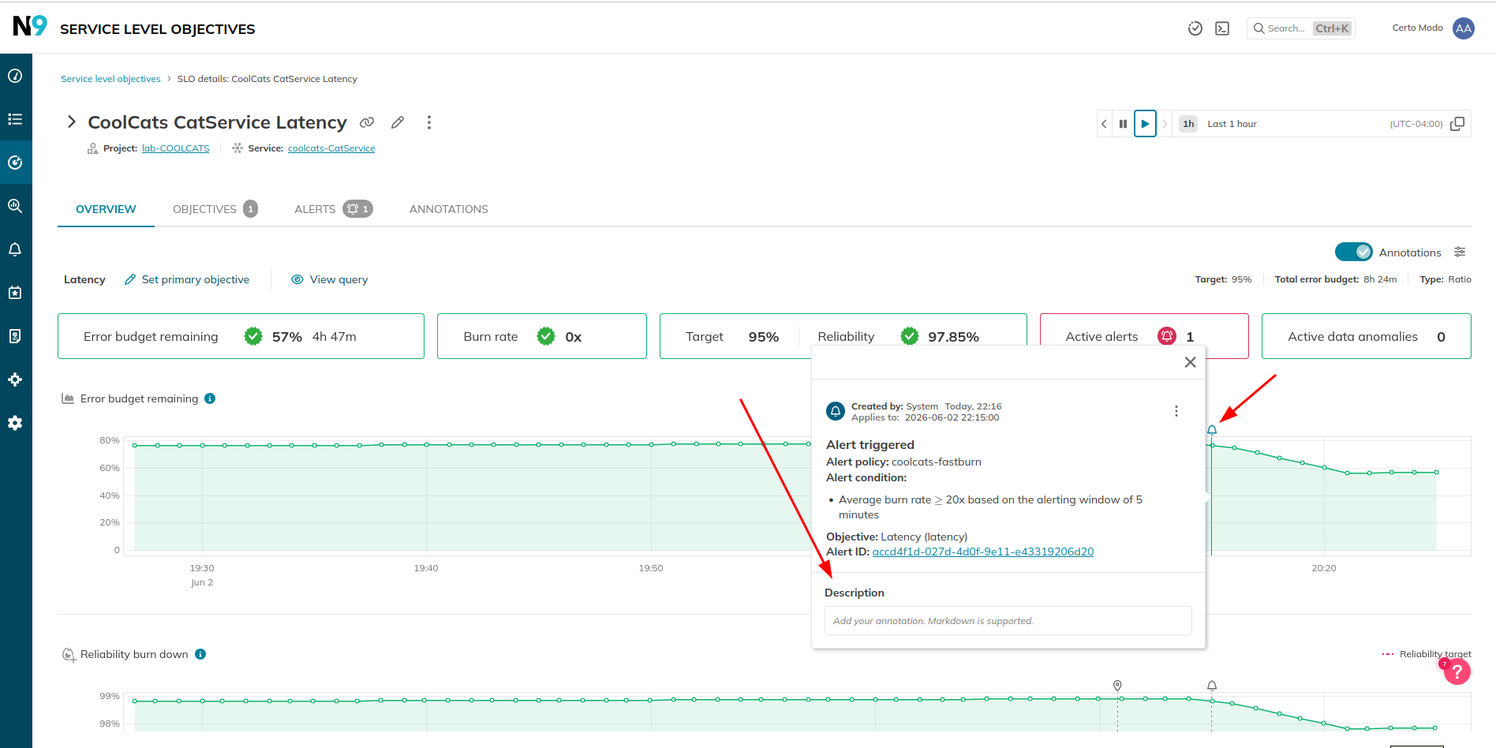
Task: Open the dashboard gauge sidebar icon
Action: tap(15, 76)
